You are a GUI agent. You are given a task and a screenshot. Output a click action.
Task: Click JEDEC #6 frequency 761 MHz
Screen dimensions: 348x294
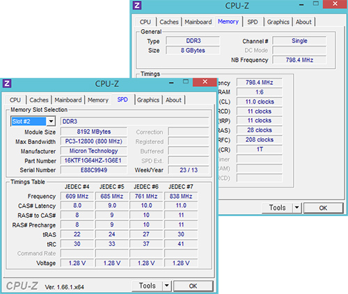tap(146, 196)
